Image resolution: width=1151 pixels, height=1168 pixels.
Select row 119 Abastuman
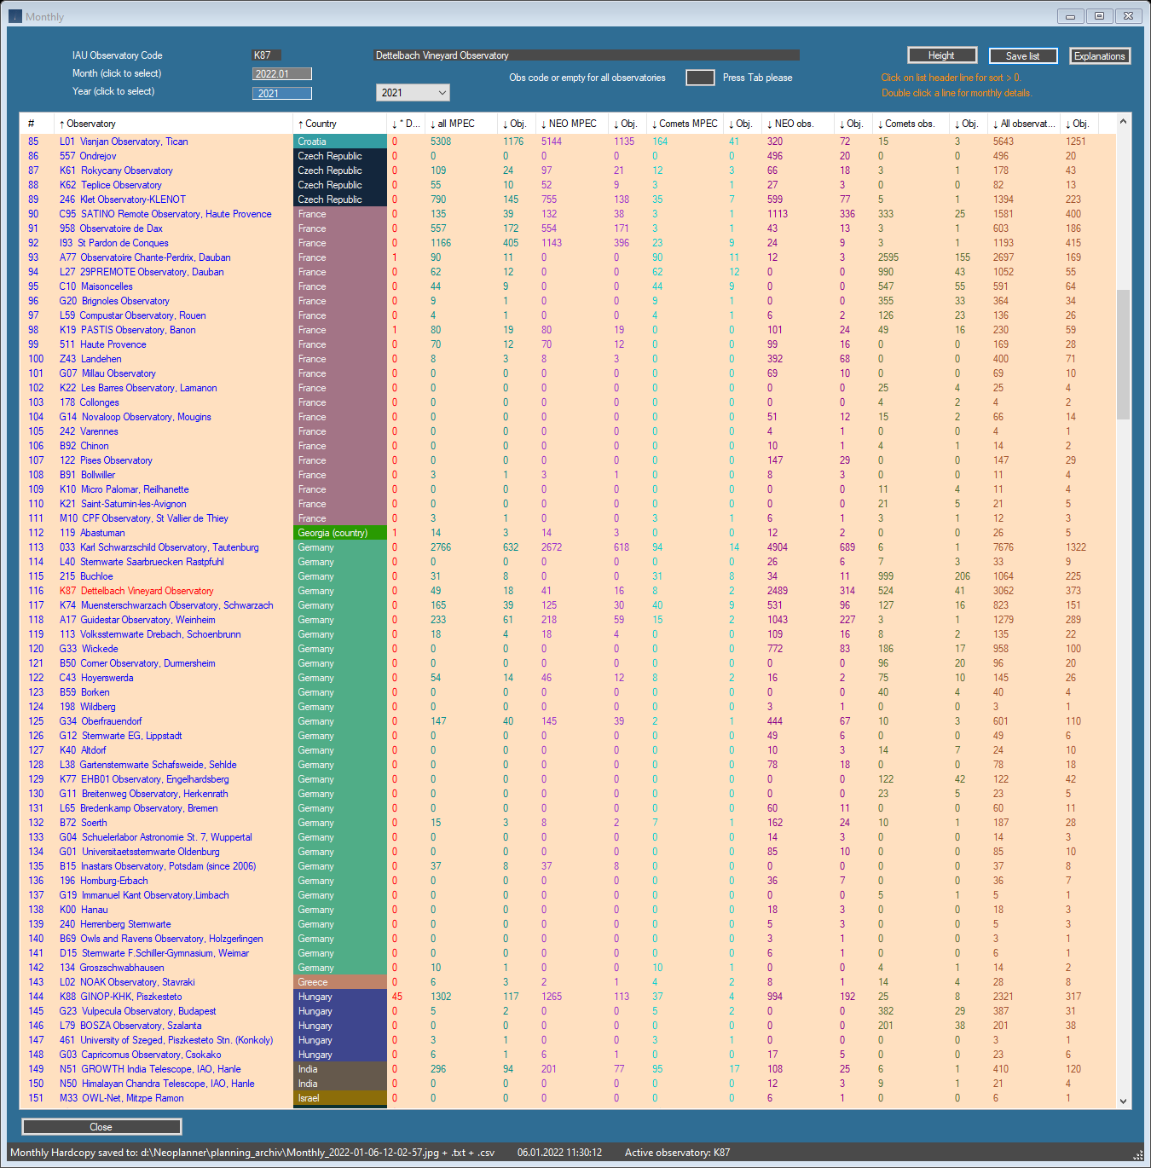(567, 533)
